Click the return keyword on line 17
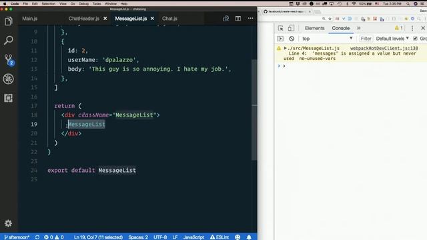The height and width of the screenshot is (240, 427). point(64,106)
